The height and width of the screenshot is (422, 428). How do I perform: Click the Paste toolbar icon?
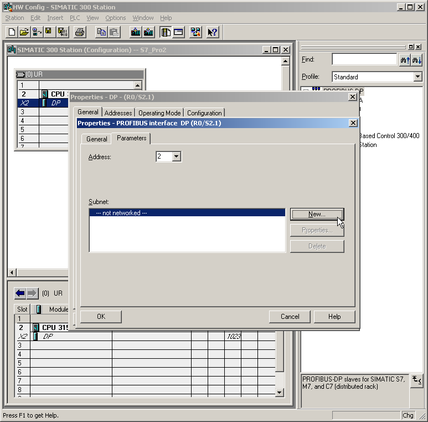[x=114, y=32]
